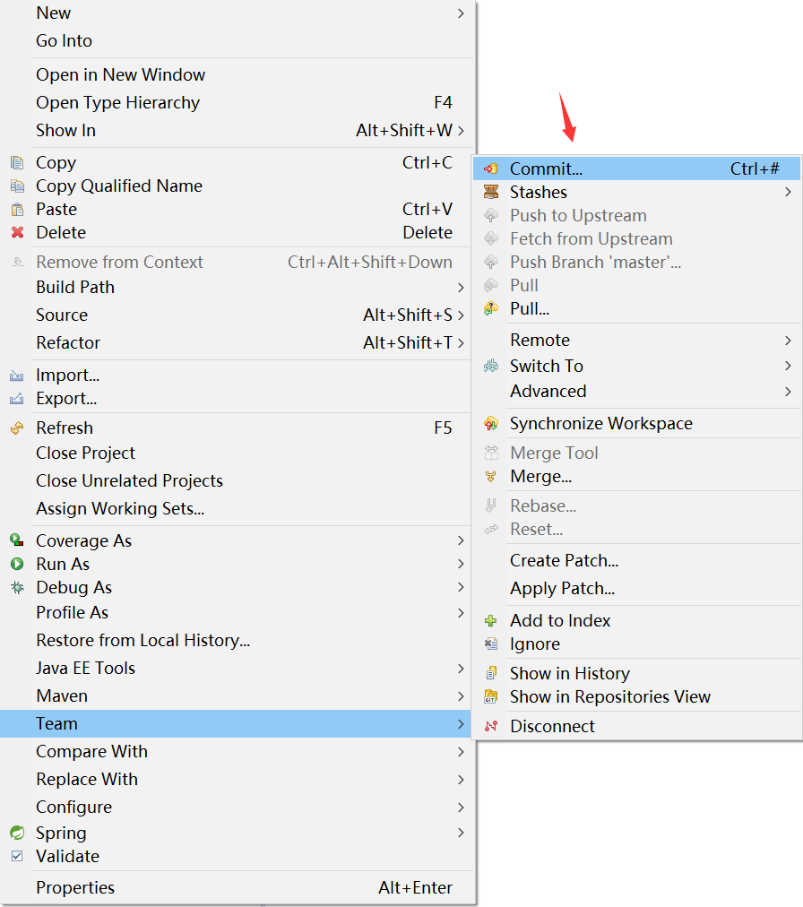Expand the New submenu arrow
Viewport: 803px width, 907px height.
point(461,13)
